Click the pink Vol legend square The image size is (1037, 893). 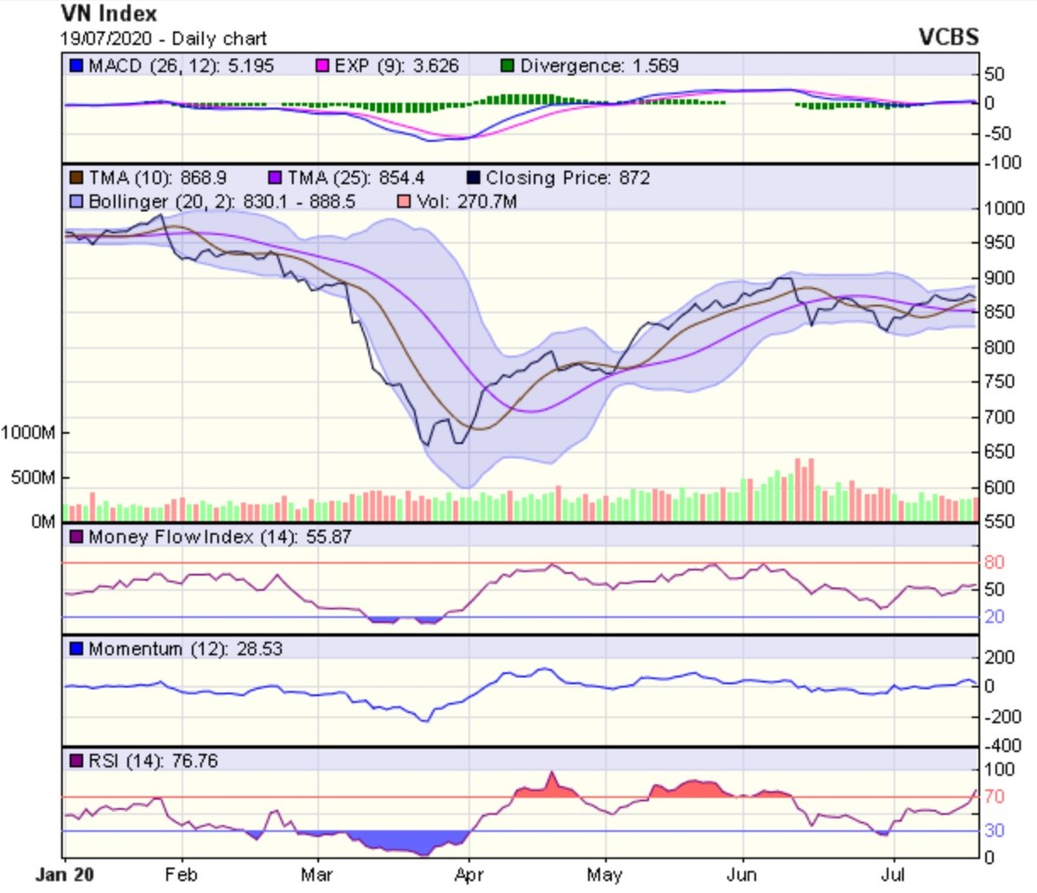pos(404,202)
